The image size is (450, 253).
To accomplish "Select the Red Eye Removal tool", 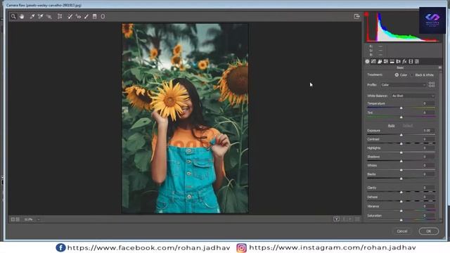I will (x=78, y=17).
